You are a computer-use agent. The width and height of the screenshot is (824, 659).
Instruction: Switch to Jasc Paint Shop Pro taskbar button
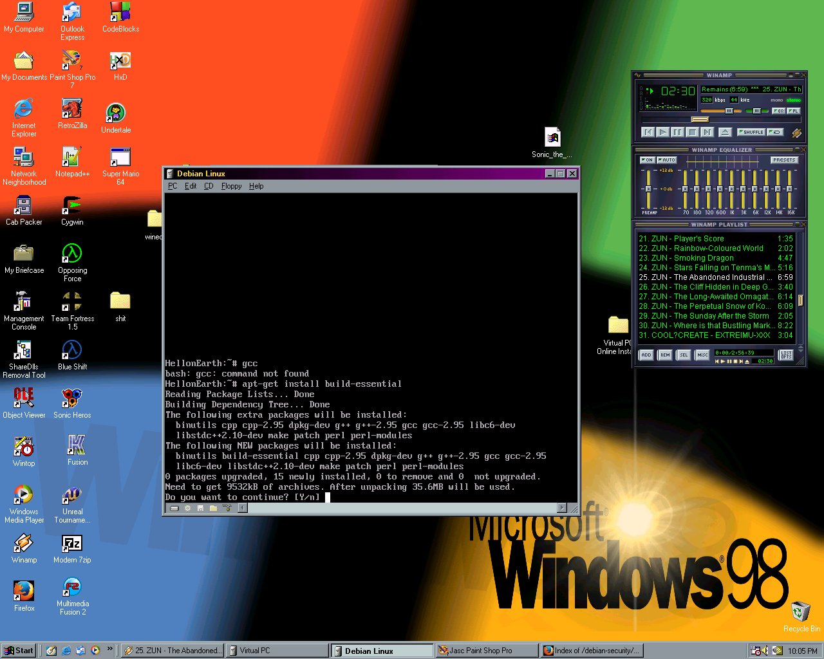click(486, 651)
